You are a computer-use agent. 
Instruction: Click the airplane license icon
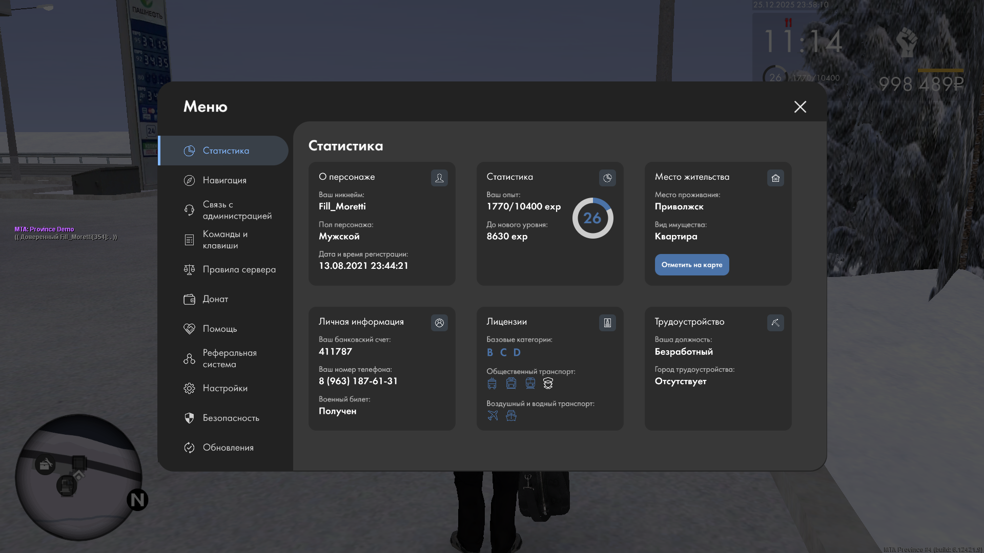(493, 415)
